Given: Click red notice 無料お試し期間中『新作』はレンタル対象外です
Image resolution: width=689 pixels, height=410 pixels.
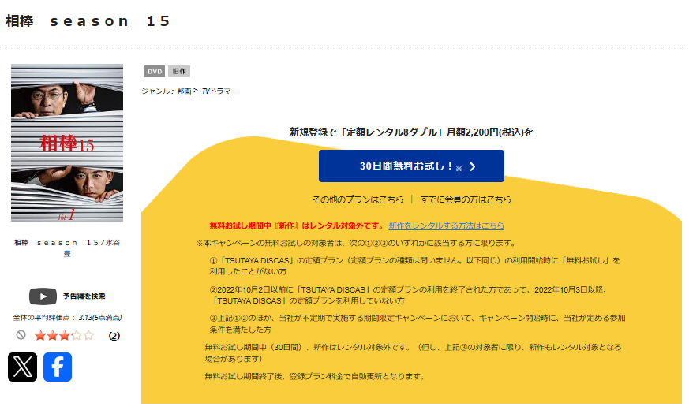Looking at the screenshot, I should (x=297, y=225).
